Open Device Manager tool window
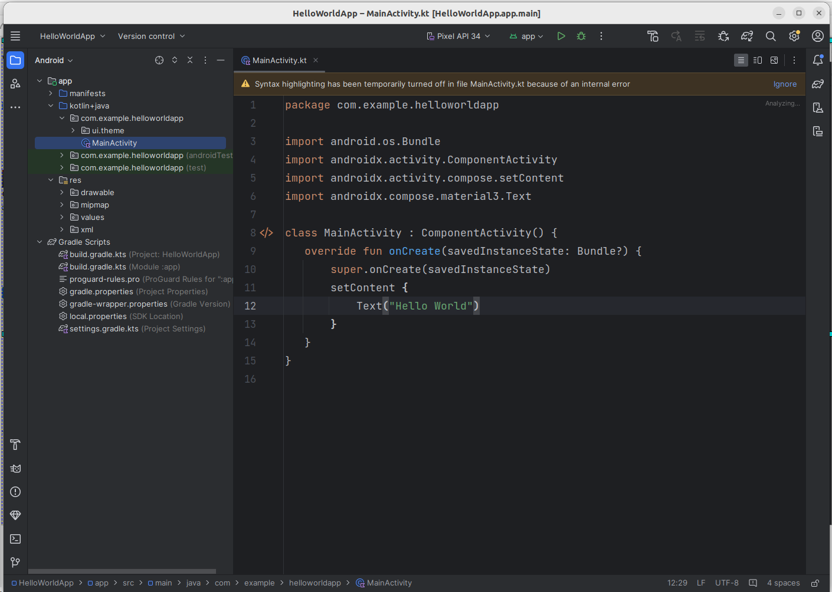This screenshot has width=832, height=592. tap(818, 107)
